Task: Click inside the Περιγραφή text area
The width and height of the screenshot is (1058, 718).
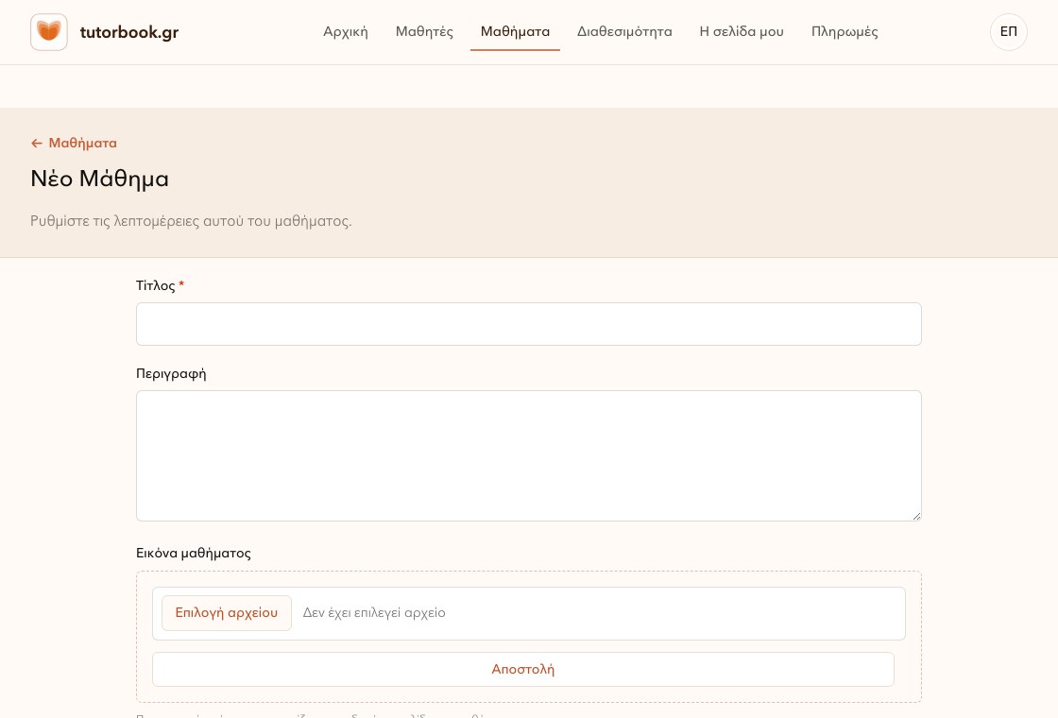Action: (x=528, y=455)
